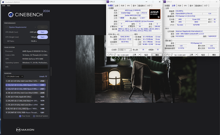
Task: Switch to 基准跑分 tab in CPU-Z processor window
Action: point(142,5)
